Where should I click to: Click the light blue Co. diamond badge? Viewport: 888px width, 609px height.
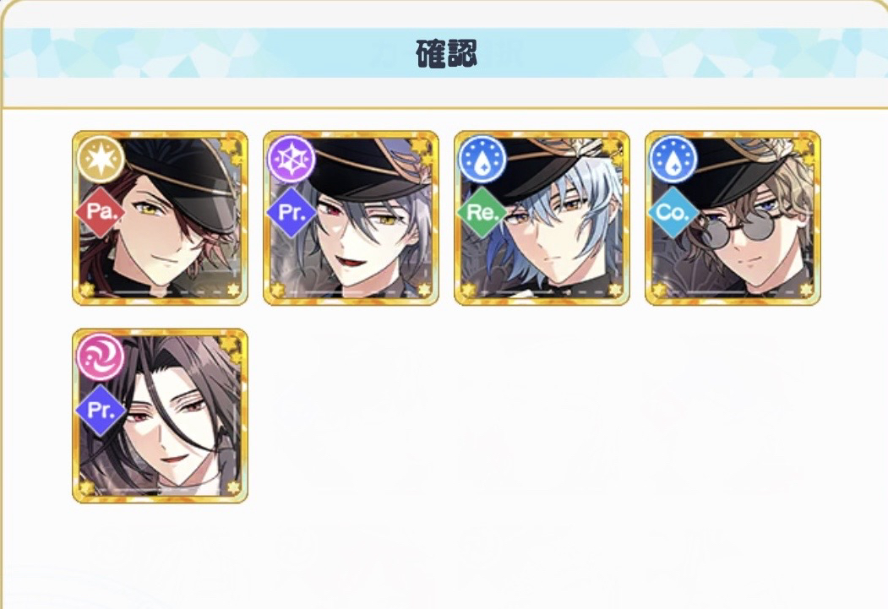coord(673,212)
